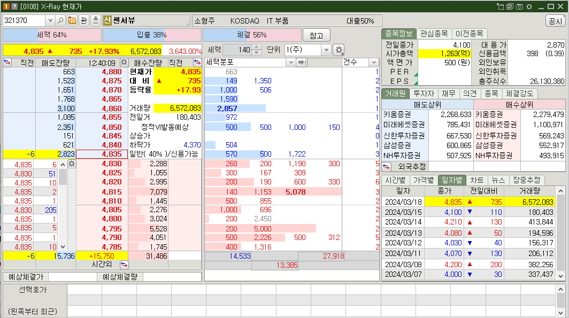Click the 5,078 value in 세력분포
569x318 pixels.
pos(295,192)
